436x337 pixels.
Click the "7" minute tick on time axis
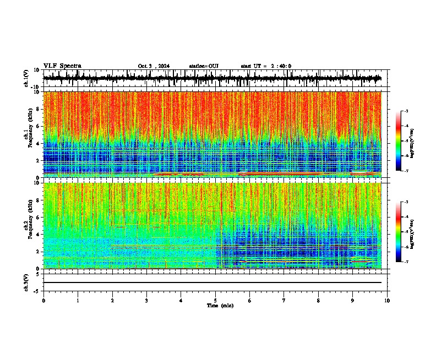click(x=284, y=300)
